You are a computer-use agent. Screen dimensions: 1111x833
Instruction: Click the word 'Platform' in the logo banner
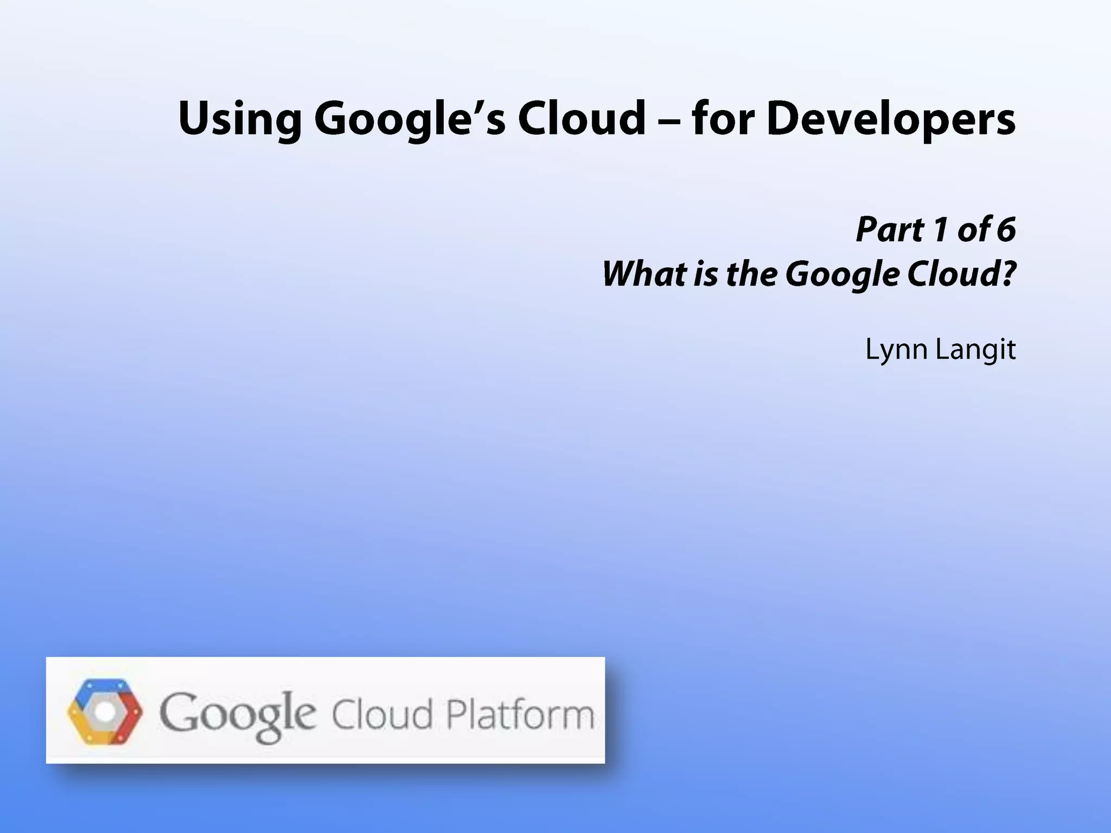click(x=519, y=715)
